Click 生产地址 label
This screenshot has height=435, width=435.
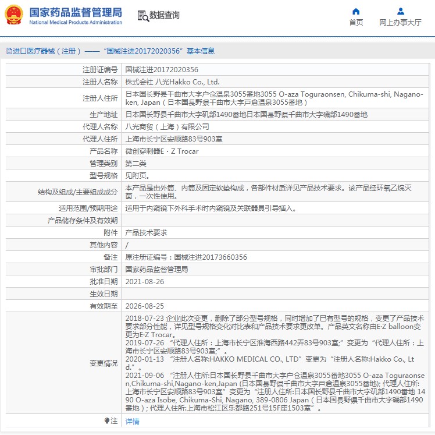point(104,115)
